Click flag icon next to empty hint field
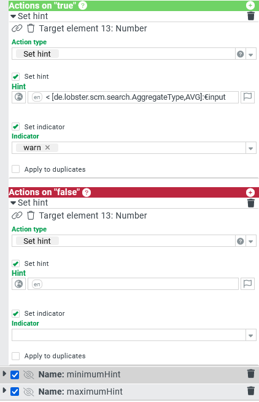The width and height of the screenshot is (259, 402). [x=247, y=284]
